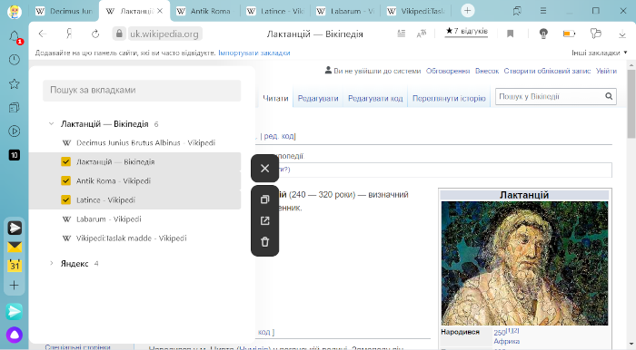Viewport: 636px width, 350px height.
Task: Click the black square '10' sidebar icon
Action: coord(15,155)
